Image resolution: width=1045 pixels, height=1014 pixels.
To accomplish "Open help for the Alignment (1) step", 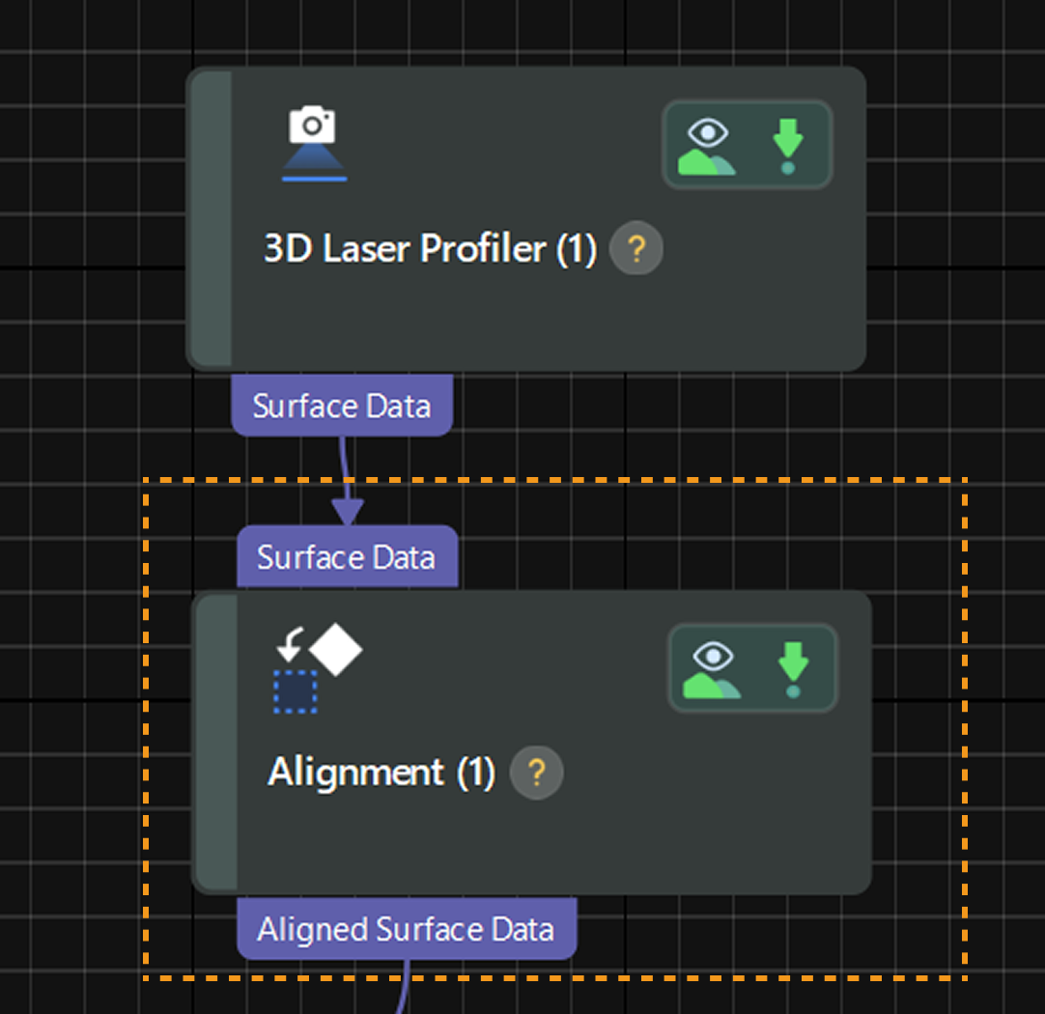I will tap(536, 773).
